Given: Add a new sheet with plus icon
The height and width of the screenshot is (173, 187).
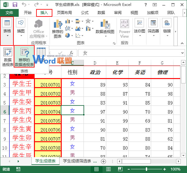Looking at the screenshot, I should [x=103, y=161].
